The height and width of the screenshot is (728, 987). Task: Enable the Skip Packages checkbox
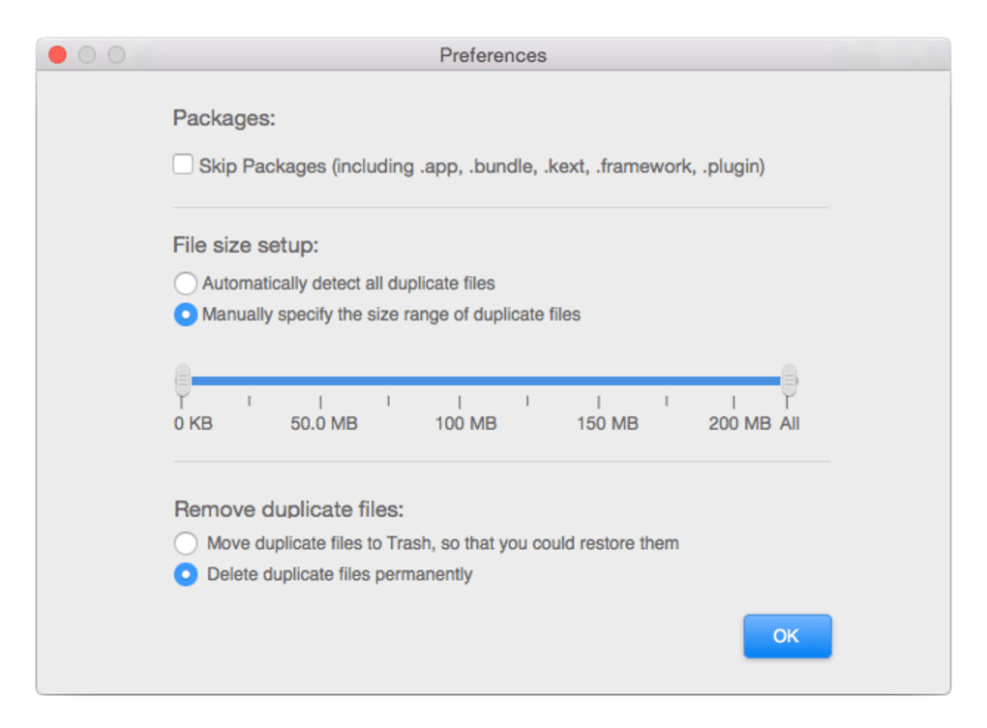click(x=183, y=166)
